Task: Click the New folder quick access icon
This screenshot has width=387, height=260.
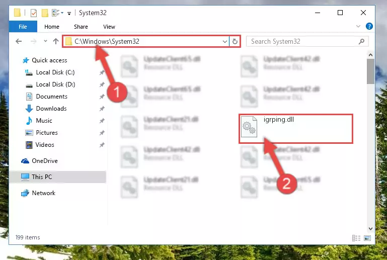Action: [45, 13]
